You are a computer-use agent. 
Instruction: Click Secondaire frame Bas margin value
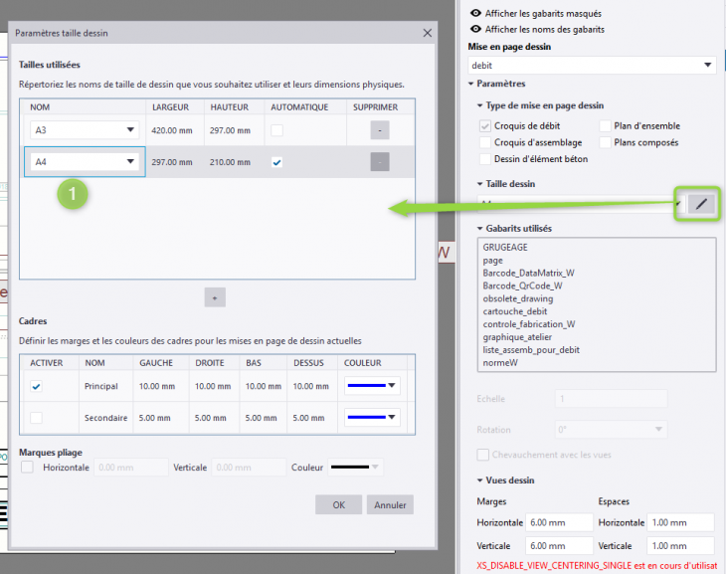point(261,418)
